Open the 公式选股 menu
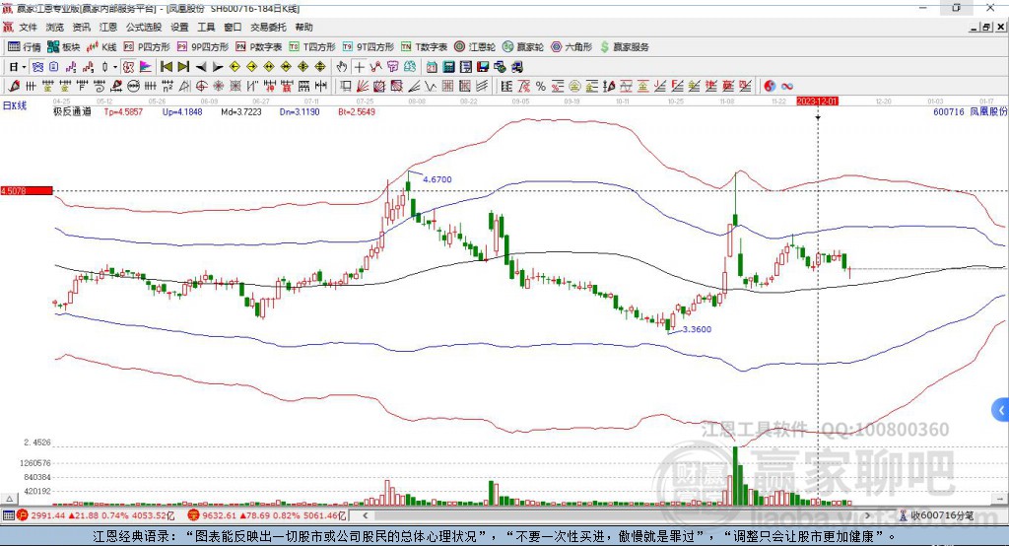 [144, 27]
